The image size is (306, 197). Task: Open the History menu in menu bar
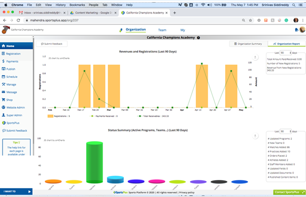pos(61,5)
